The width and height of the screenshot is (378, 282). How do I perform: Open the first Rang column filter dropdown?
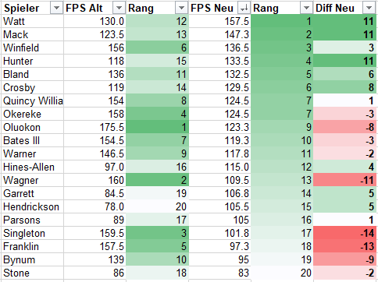(x=181, y=9)
